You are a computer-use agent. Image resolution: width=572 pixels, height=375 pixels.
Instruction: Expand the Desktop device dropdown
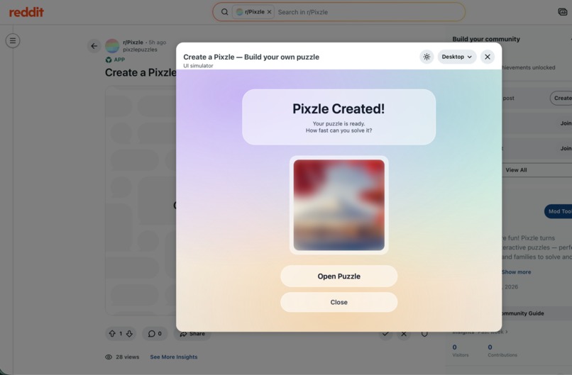click(x=457, y=57)
